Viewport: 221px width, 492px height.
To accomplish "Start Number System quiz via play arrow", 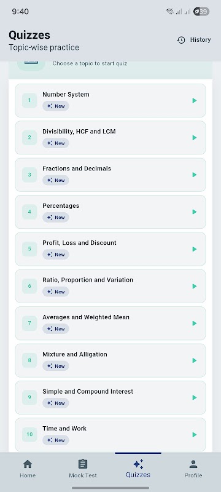I will point(195,100).
